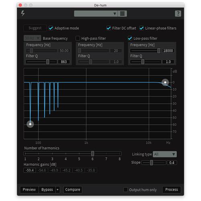The image size is (201, 201).
Task: Click the plus button next to Bypass
Action: 57,190
